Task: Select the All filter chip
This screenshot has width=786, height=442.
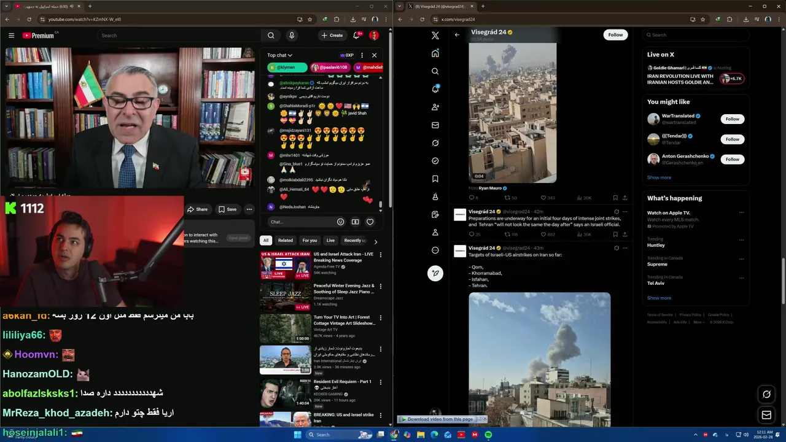Action: click(266, 241)
